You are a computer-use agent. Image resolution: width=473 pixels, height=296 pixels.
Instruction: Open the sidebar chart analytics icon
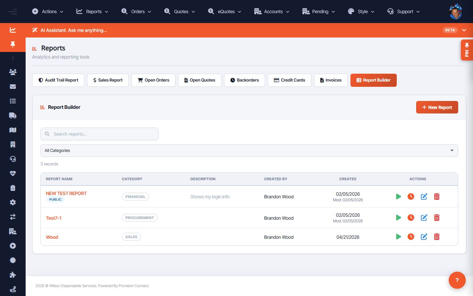tap(13, 30)
